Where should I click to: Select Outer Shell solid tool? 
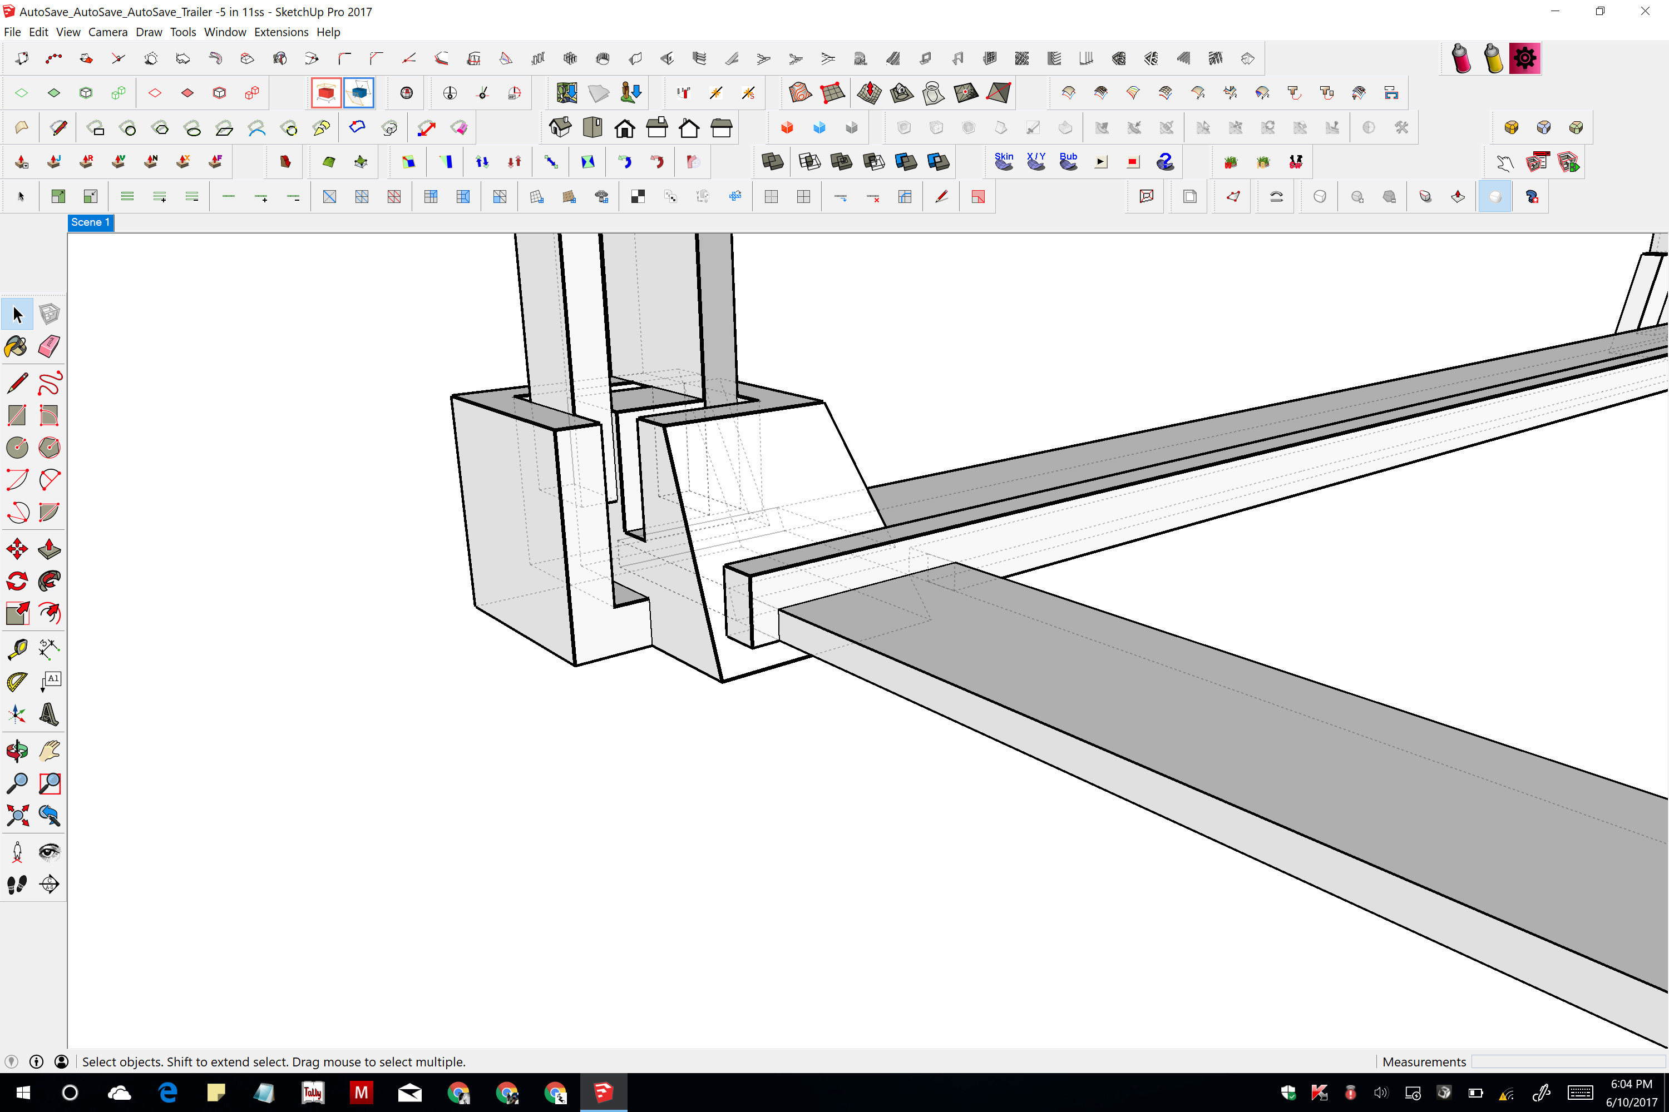pos(772,162)
